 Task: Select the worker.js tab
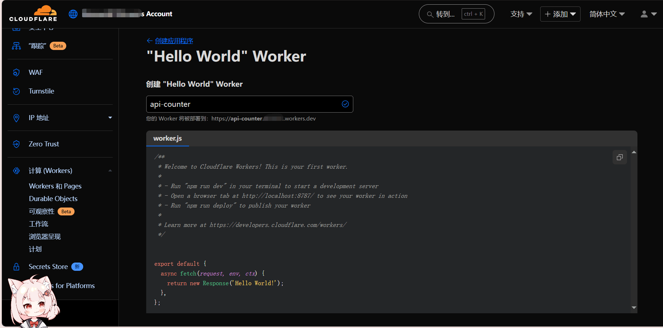coord(167,138)
